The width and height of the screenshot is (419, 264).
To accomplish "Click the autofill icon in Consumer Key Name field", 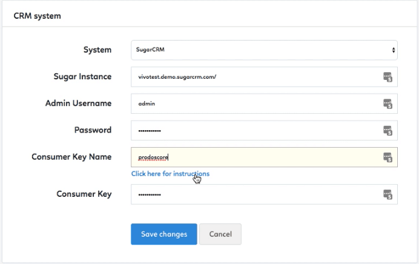I will 388,157.
